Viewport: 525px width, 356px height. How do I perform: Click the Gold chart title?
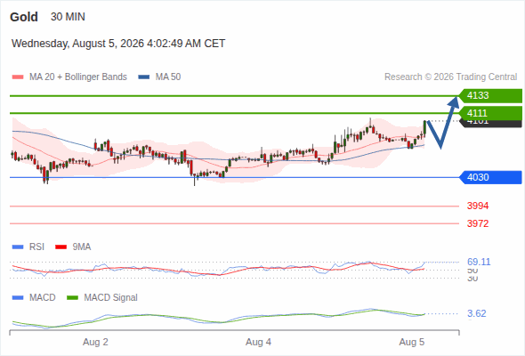[24, 17]
